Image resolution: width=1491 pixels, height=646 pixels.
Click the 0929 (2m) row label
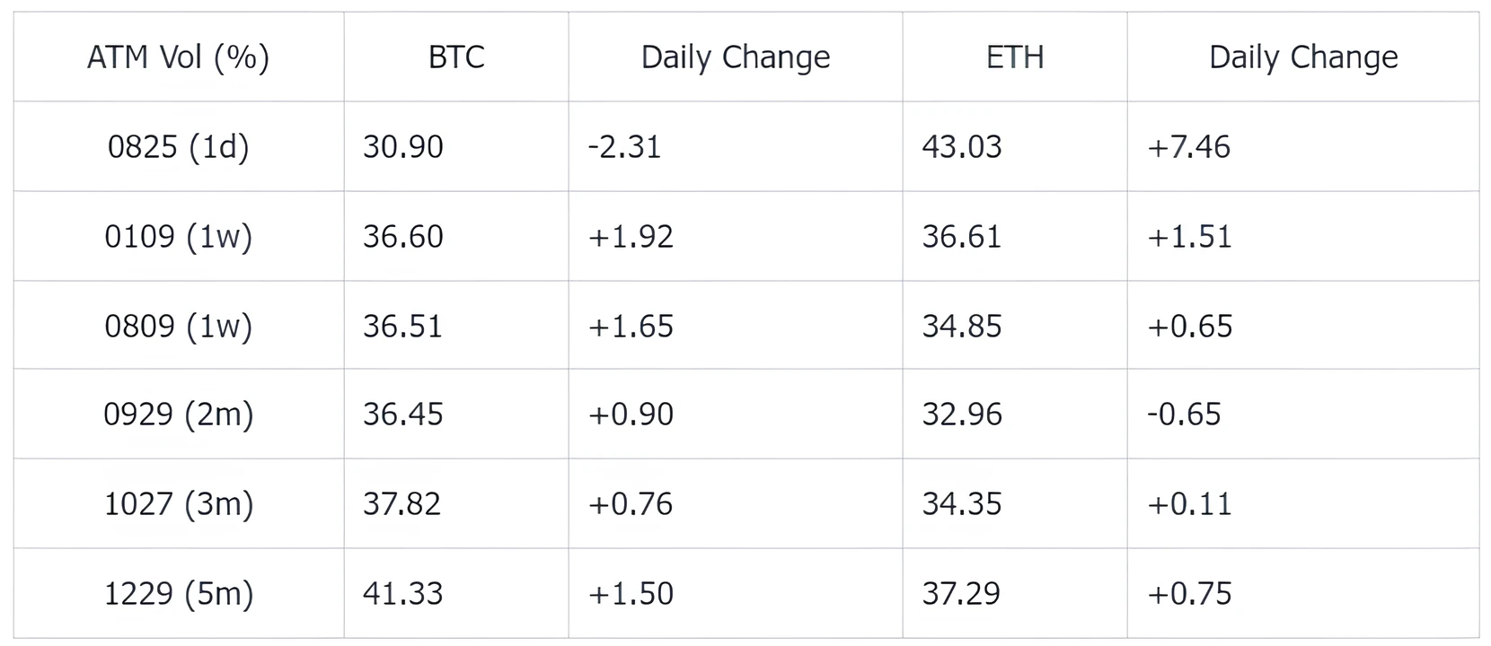[x=178, y=415]
